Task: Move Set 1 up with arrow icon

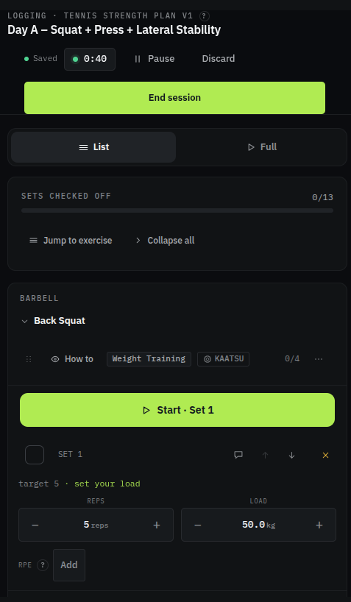Action: pyautogui.click(x=265, y=455)
